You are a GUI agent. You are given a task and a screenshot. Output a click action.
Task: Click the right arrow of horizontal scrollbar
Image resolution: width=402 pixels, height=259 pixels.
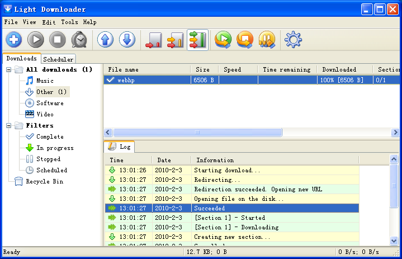[395, 133]
